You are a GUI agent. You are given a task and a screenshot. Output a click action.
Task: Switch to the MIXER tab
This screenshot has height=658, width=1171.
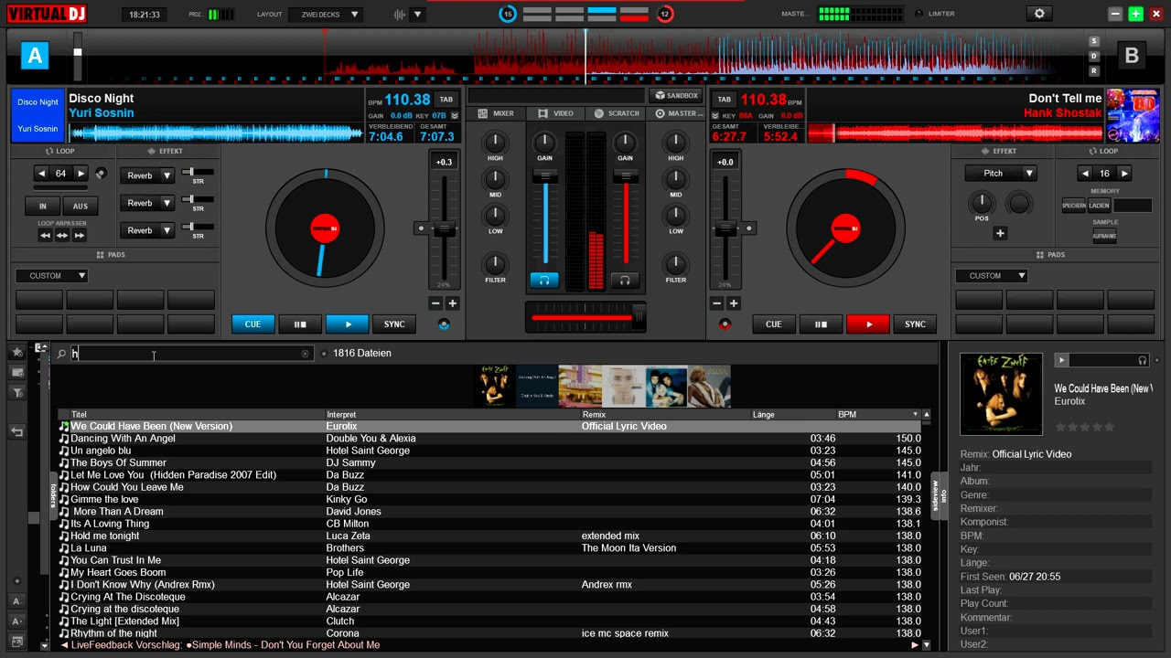click(497, 113)
